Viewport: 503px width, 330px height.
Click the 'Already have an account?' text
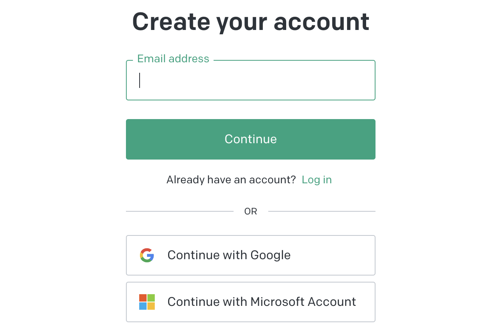(231, 180)
